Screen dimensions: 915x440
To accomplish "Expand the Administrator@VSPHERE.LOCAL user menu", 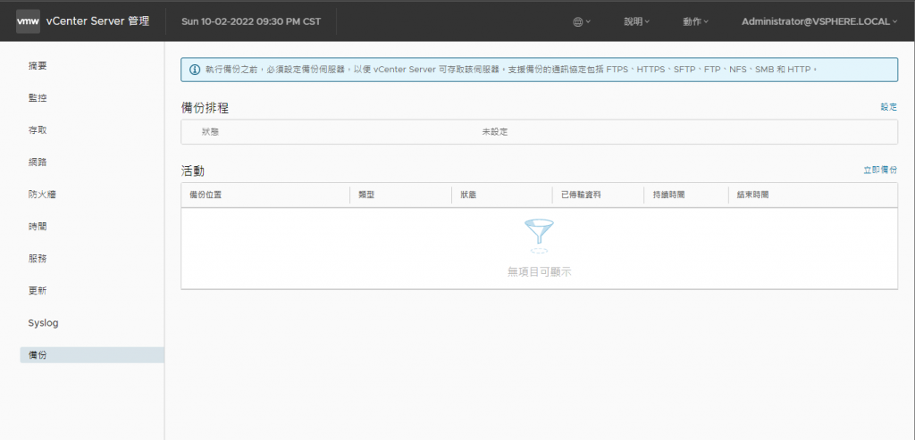I will click(x=819, y=21).
